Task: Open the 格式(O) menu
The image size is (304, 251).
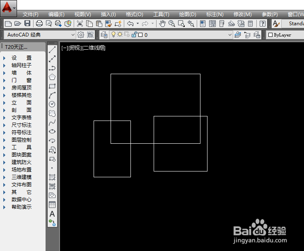Action: tap(134, 14)
